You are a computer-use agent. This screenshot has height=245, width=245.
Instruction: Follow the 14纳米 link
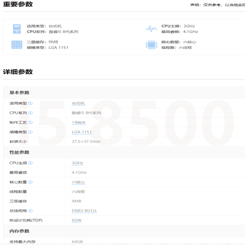(79, 123)
